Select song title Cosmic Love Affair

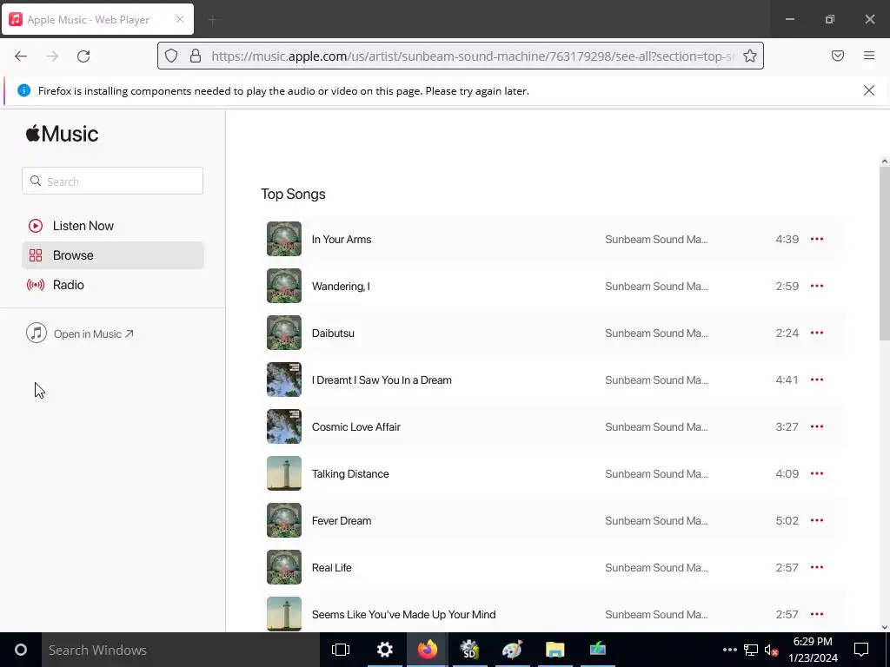[355, 427]
